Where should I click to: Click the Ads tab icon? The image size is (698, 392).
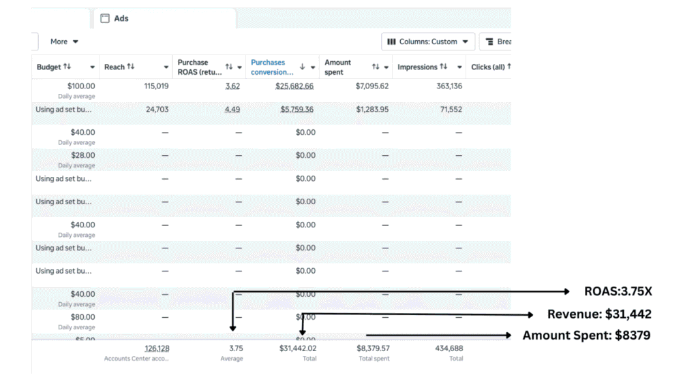105,18
